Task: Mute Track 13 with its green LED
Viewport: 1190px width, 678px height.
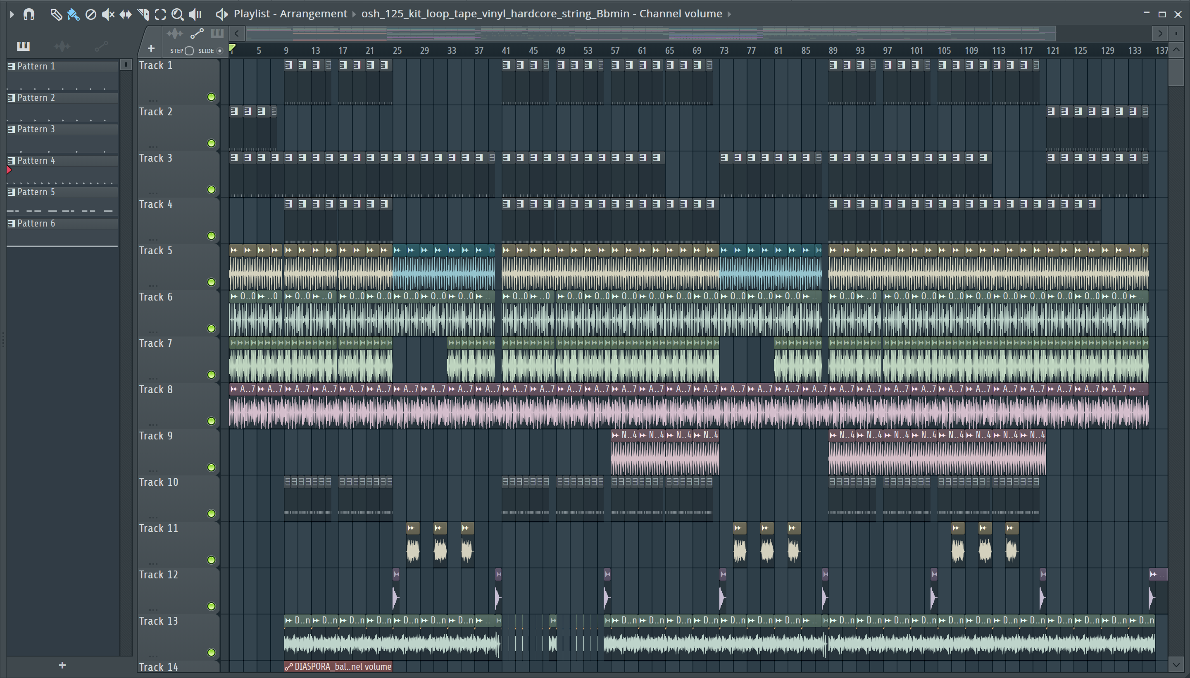Action: [x=211, y=652]
